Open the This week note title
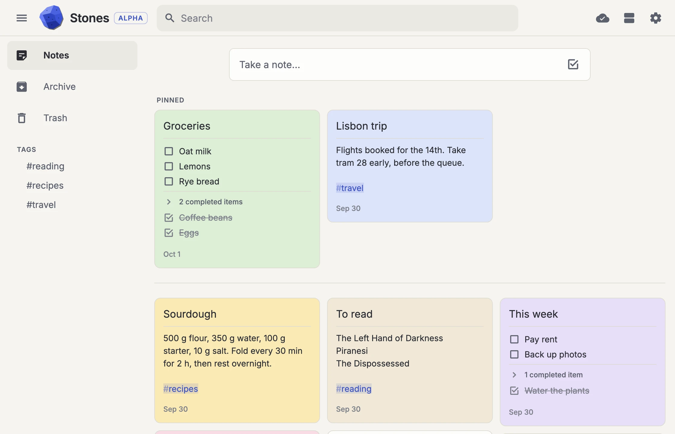675x434 pixels. [533, 314]
